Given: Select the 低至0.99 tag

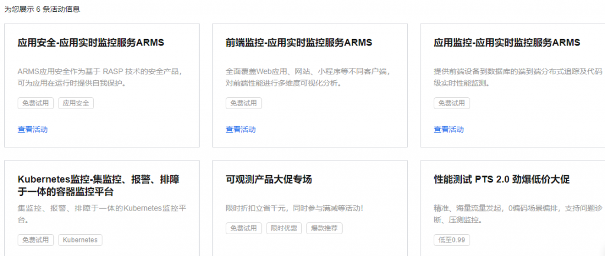Looking at the screenshot, I should click(452, 240).
